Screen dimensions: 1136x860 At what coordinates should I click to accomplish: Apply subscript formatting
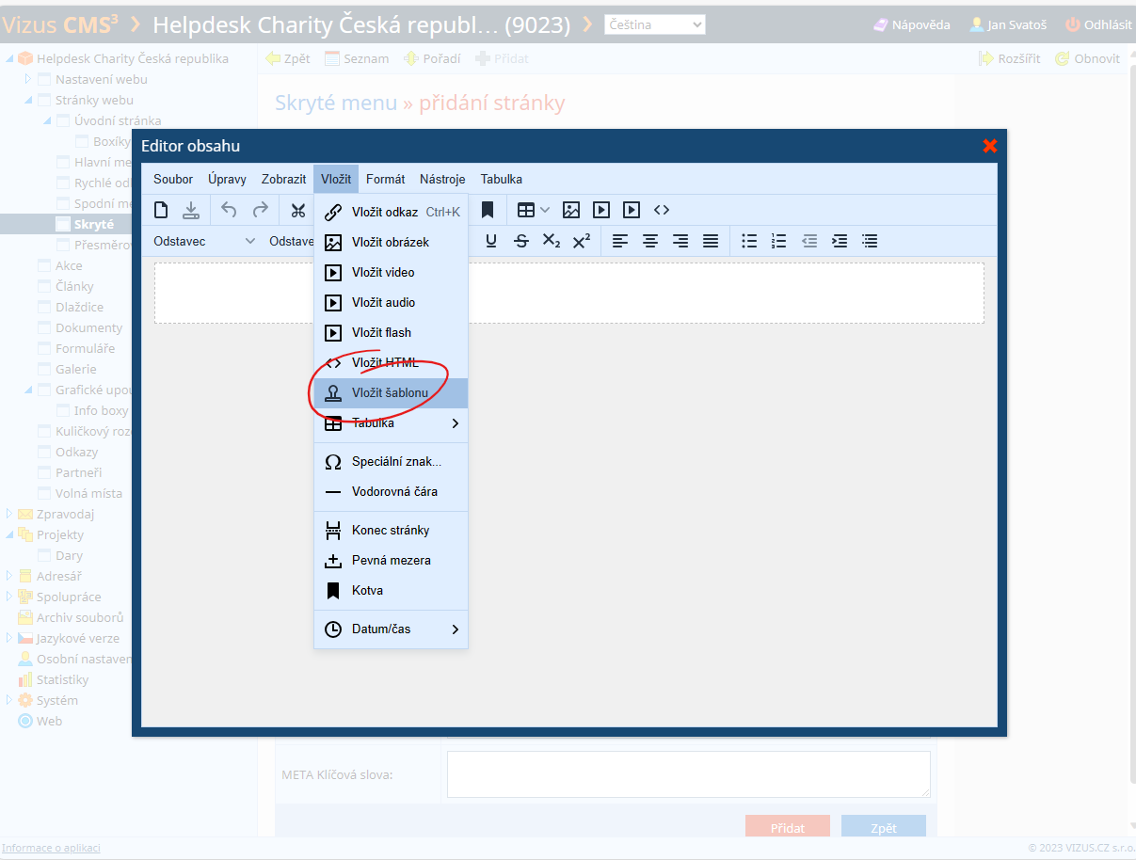[552, 241]
